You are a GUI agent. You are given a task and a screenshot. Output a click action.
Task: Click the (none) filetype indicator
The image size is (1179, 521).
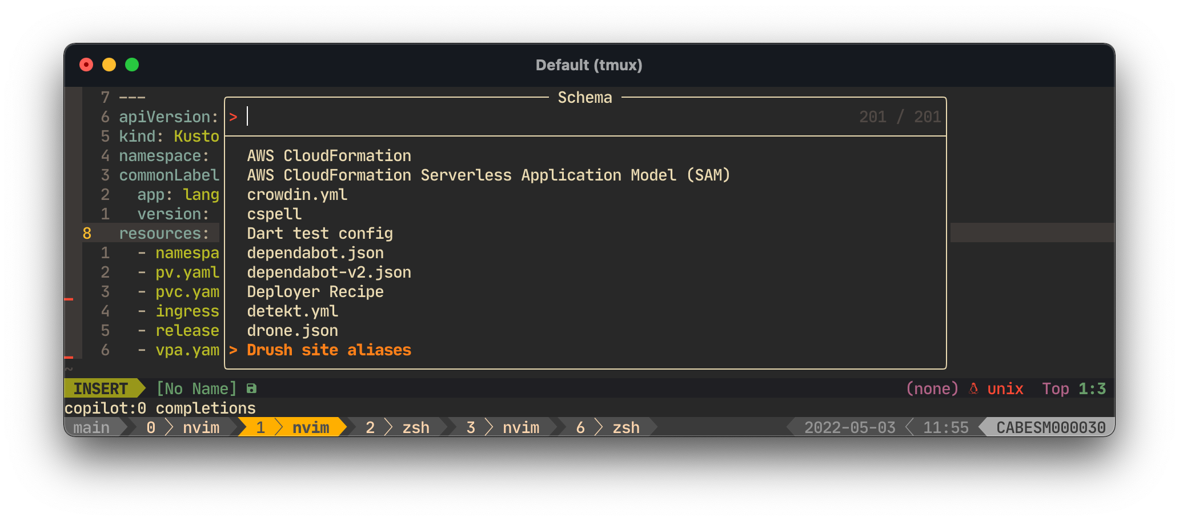click(x=932, y=388)
